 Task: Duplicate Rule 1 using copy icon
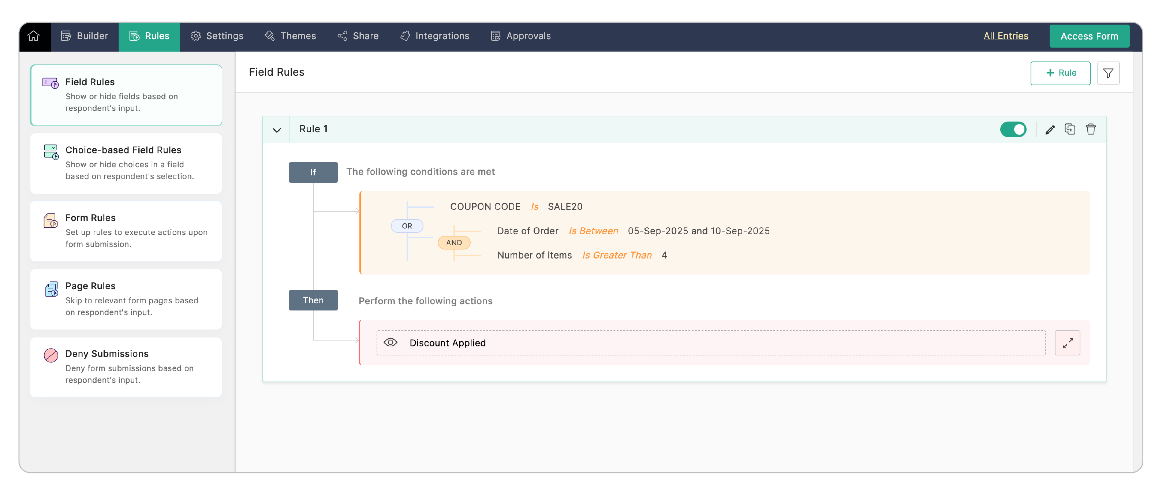click(x=1069, y=130)
